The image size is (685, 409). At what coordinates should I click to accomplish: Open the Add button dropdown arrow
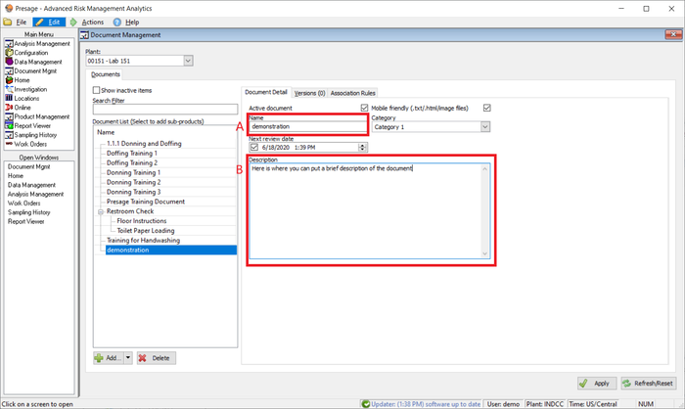click(129, 358)
